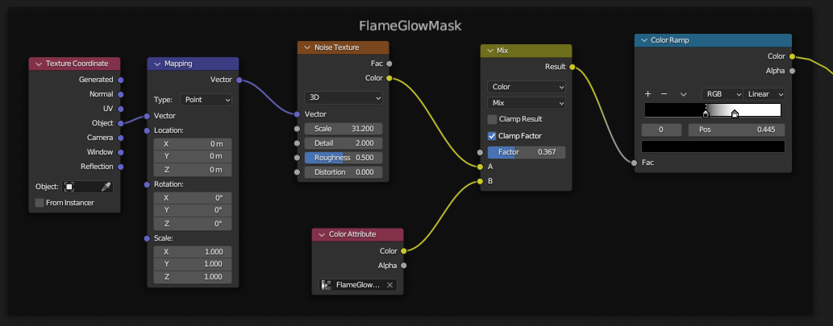The width and height of the screenshot is (833, 326).
Task: Open the Linear interpolation dropdown in Color Ramp
Action: click(x=764, y=94)
